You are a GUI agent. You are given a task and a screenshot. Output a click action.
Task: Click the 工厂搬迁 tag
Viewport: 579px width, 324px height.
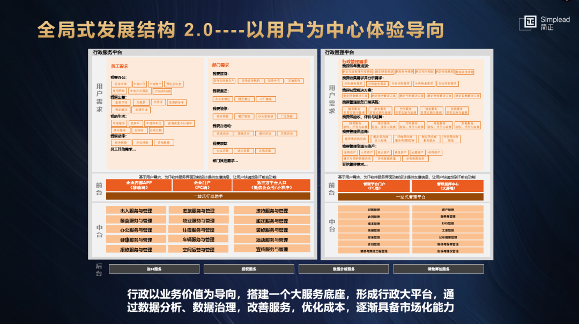tap(266, 99)
